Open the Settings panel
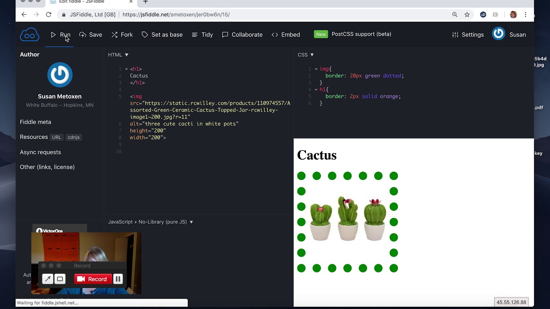Image resolution: width=550 pixels, height=309 pixels. [x=468, y=35]
